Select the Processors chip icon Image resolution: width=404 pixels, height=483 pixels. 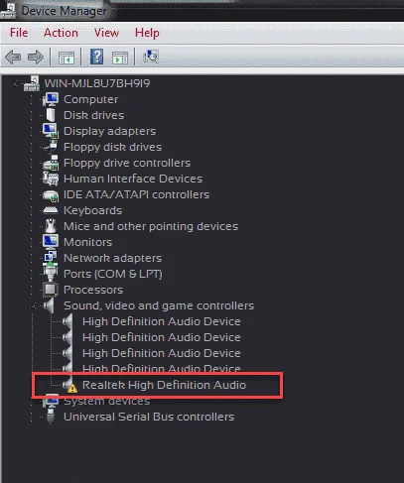51,290
